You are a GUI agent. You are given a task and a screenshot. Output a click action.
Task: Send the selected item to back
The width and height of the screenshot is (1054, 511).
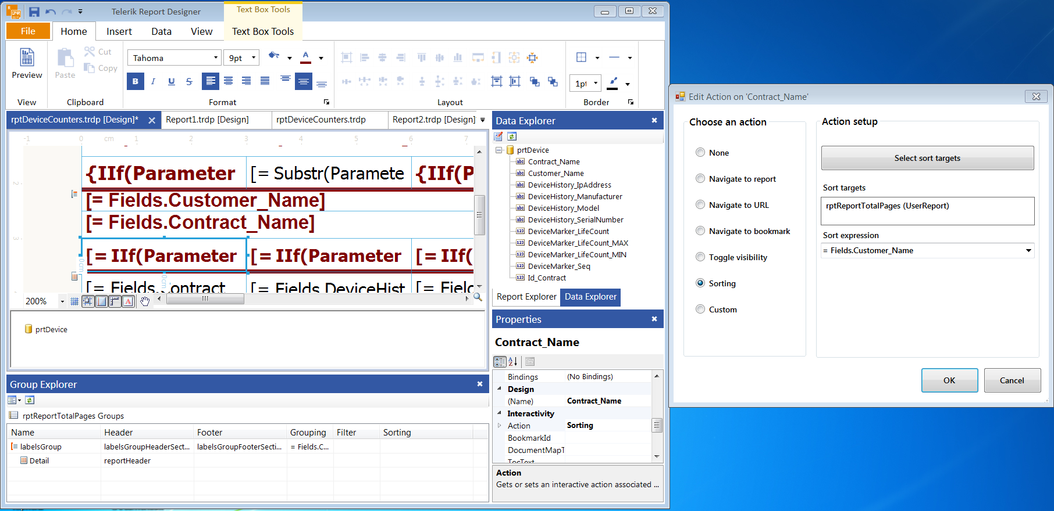pyautogui.click(x=553, y=81)
